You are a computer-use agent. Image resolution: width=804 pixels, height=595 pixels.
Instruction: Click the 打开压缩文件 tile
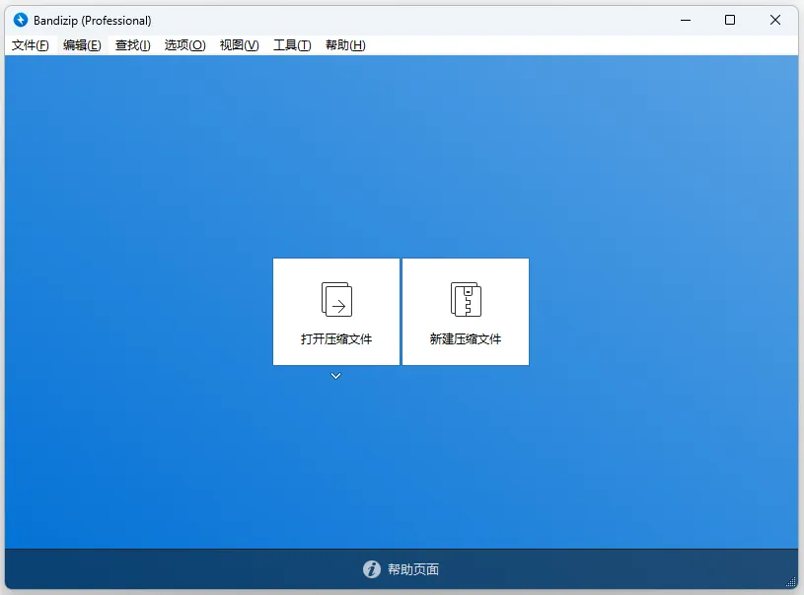pos(335,312)
